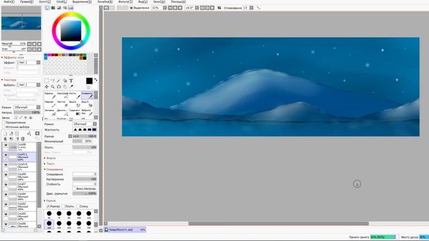Choose the Marker (Маркер) brush
Image resolution: width=429 pixels, height=241 pixels.
pyautogui.click(x=50, y=104)
